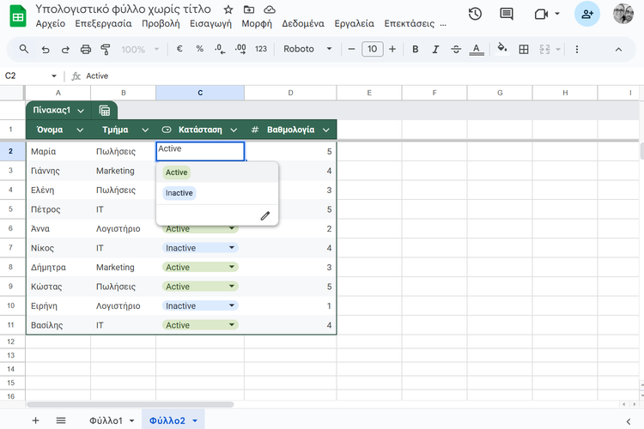Expand the meeting options arrow

pyautogui.click(x=557, y=14)
